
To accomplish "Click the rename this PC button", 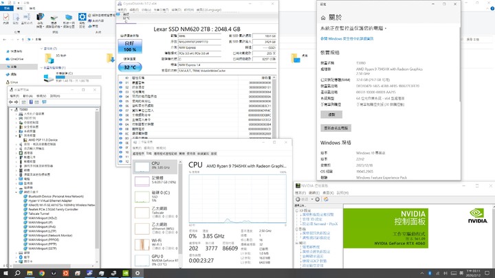I will pyautogui.click(x=336, y=128).
